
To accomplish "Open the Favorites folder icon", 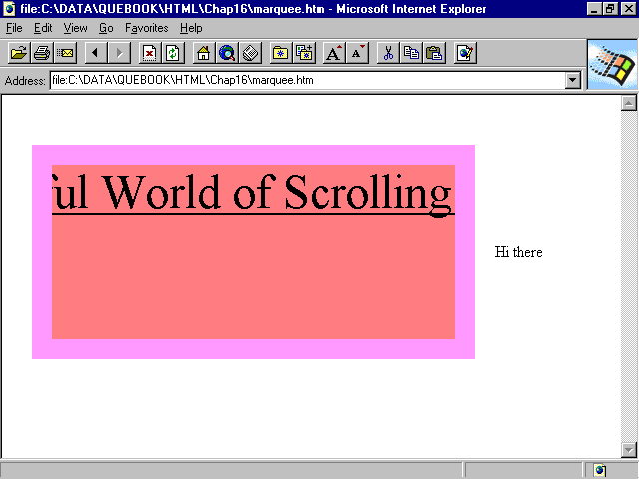I will (281, 53).
